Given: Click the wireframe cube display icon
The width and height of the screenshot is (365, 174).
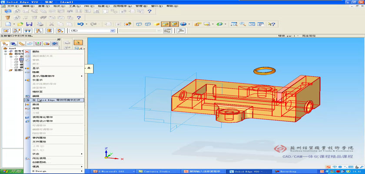Looking at the screenshot, I should [x=139, y=24].
